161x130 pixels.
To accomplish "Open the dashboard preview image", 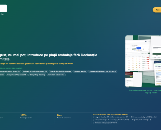I will coord(143,61).
